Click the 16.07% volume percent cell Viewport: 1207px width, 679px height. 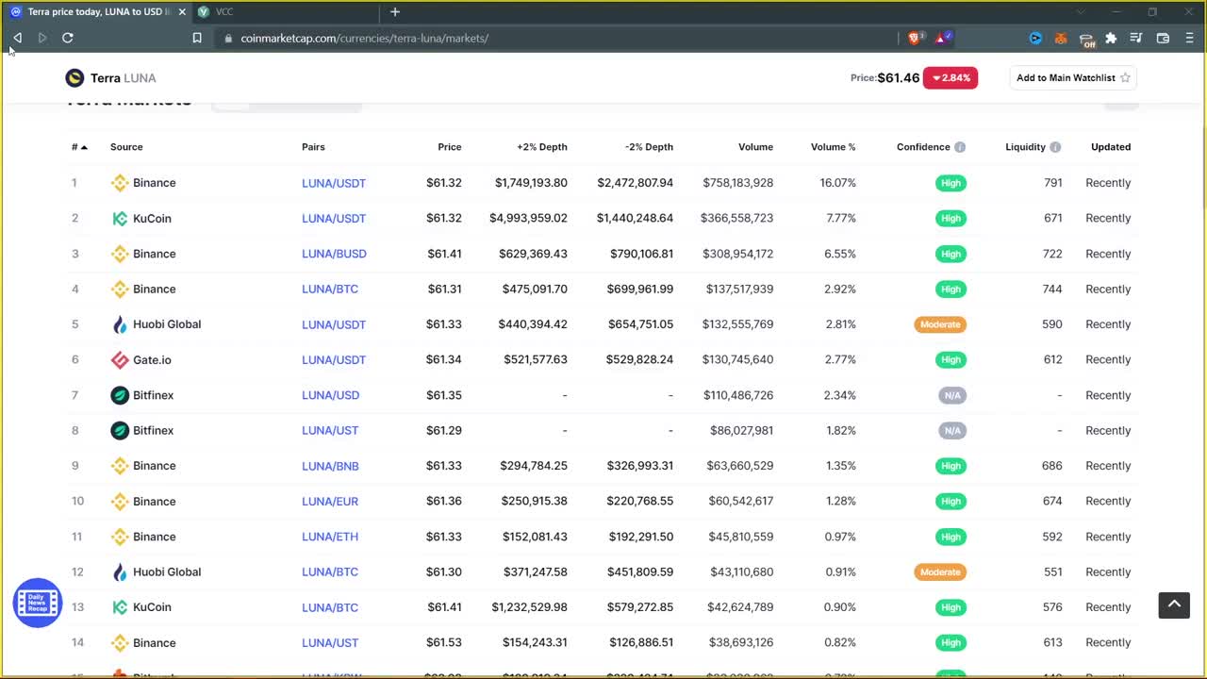tap(838, 183)
